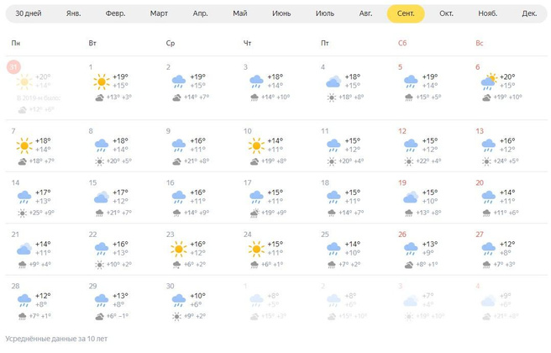Screen dimensions: 551x353
Task: Click the sun icon on September 7
Action: coord(24,145)
